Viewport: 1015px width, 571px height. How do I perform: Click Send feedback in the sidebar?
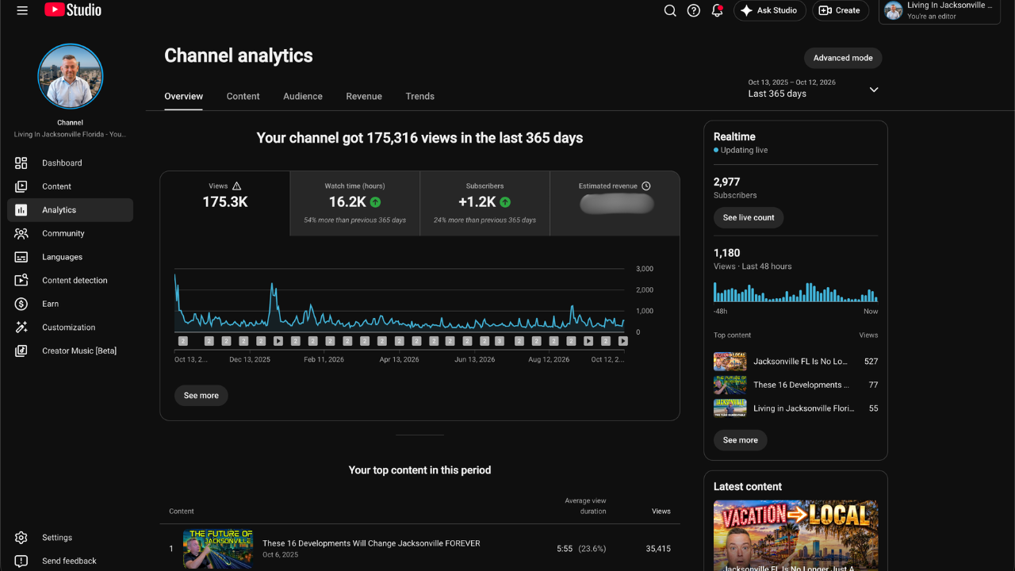click(70, 561)
